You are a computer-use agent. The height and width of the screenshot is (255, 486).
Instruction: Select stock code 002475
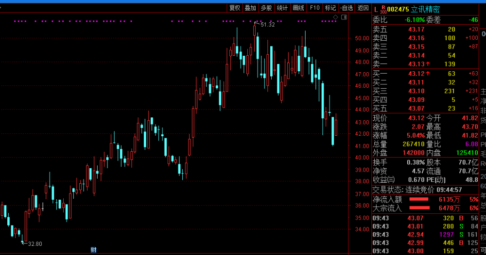pyautogui.click(x=398, y=9)
